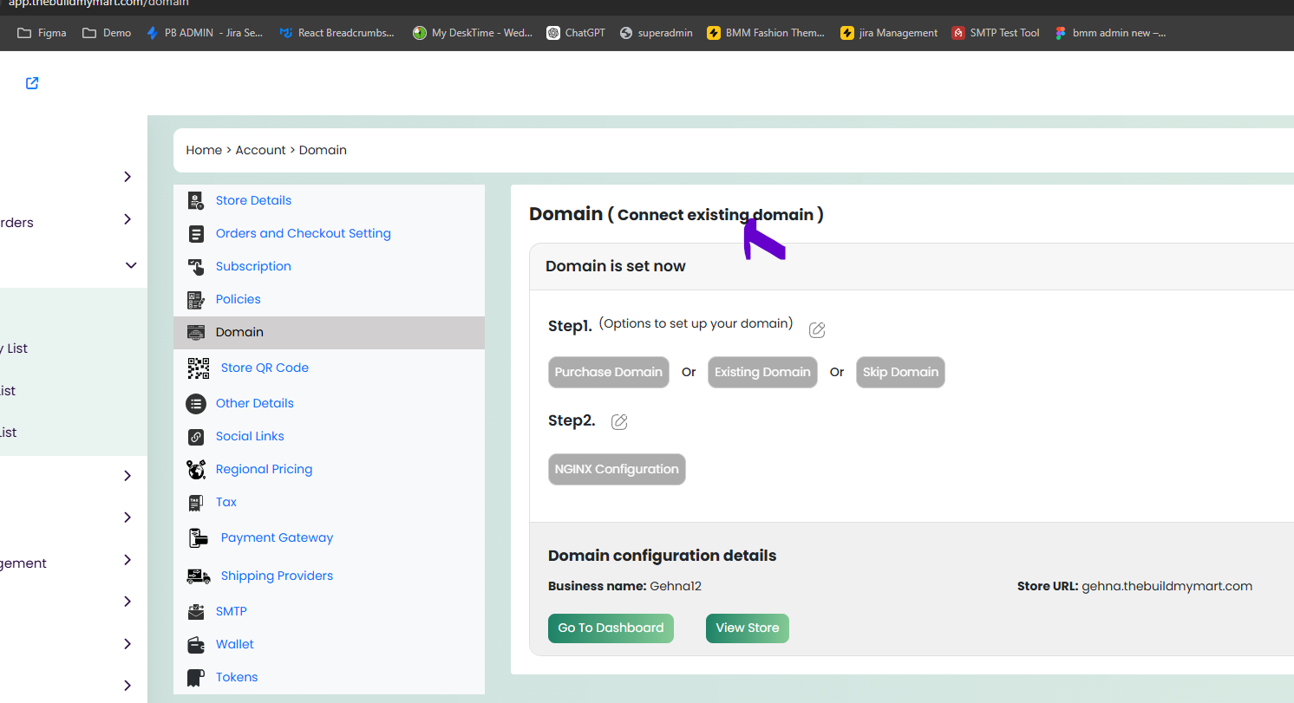This screenshot has width=1294, height=703.
Task: Click the NGINX Configuration button
Action: [617, 469]
